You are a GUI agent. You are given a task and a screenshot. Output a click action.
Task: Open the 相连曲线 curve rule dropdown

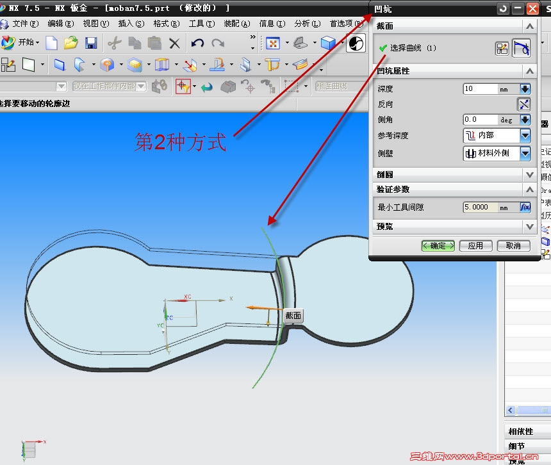(x=340, y=86)
